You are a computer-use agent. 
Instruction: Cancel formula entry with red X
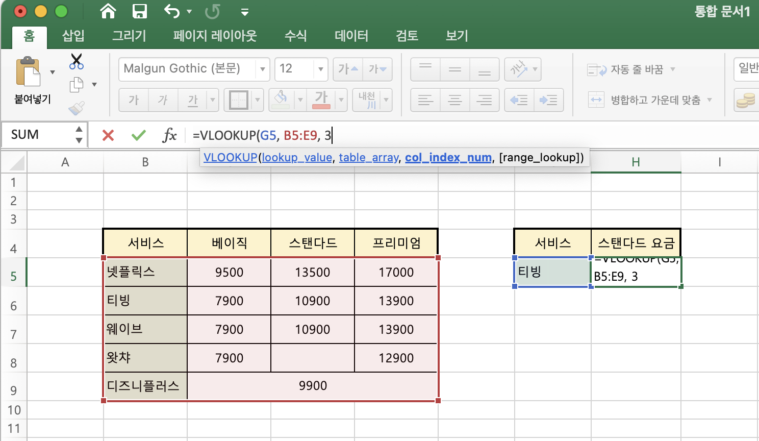pos(108,135)
